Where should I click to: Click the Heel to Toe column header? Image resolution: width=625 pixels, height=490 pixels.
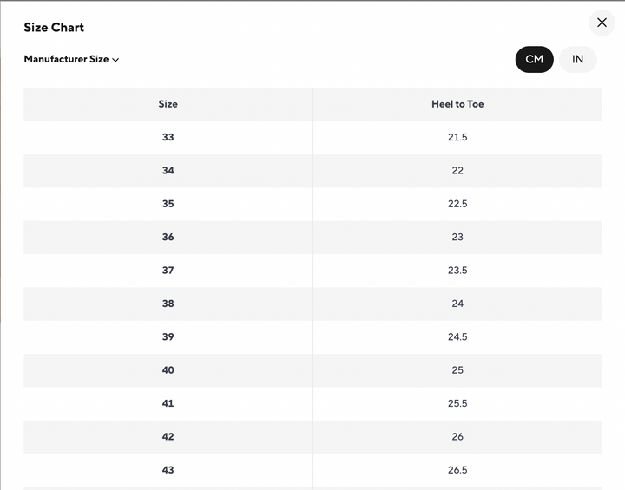(457, 104)
